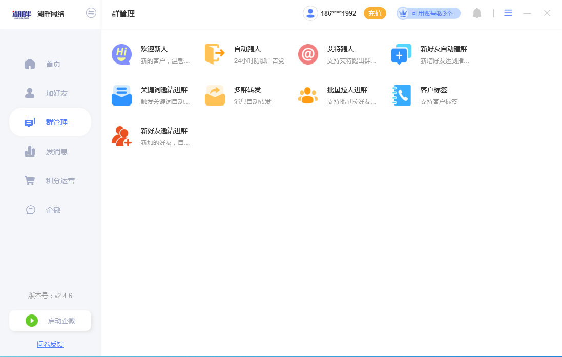Viewport: 562px width, 357px height.
Task: Expand the 可用账号数3个 account indicator
Action: coord(428,13)
